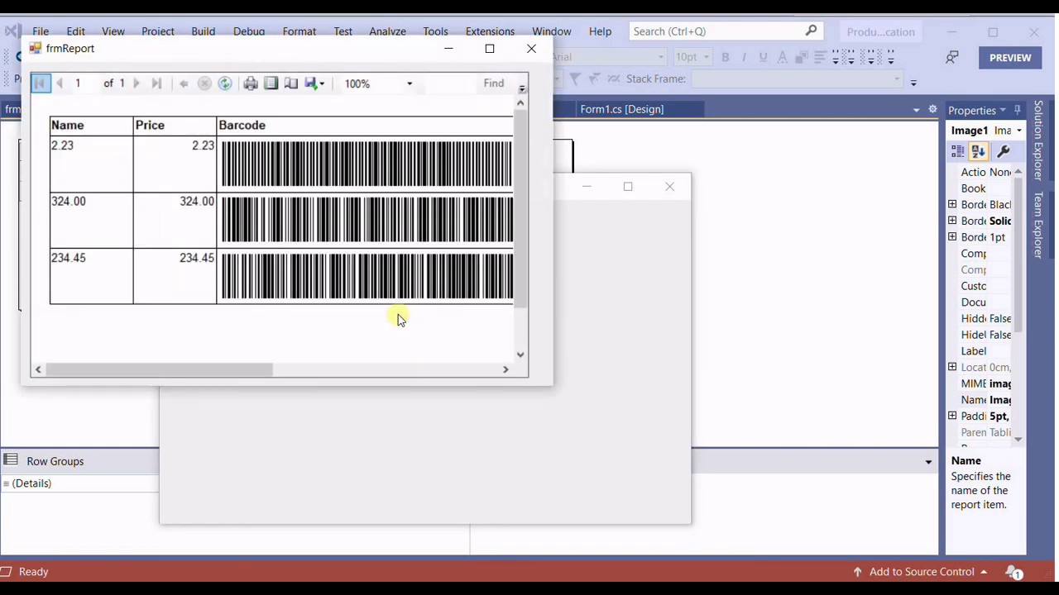The height and width of the screenshot is (595, 1059).
Task: Go to previous page in report viewer
Action: click(60, 83)
